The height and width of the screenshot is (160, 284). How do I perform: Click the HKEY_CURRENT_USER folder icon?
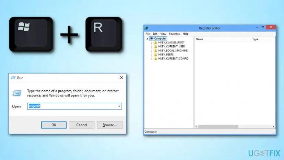click(155, 46)
